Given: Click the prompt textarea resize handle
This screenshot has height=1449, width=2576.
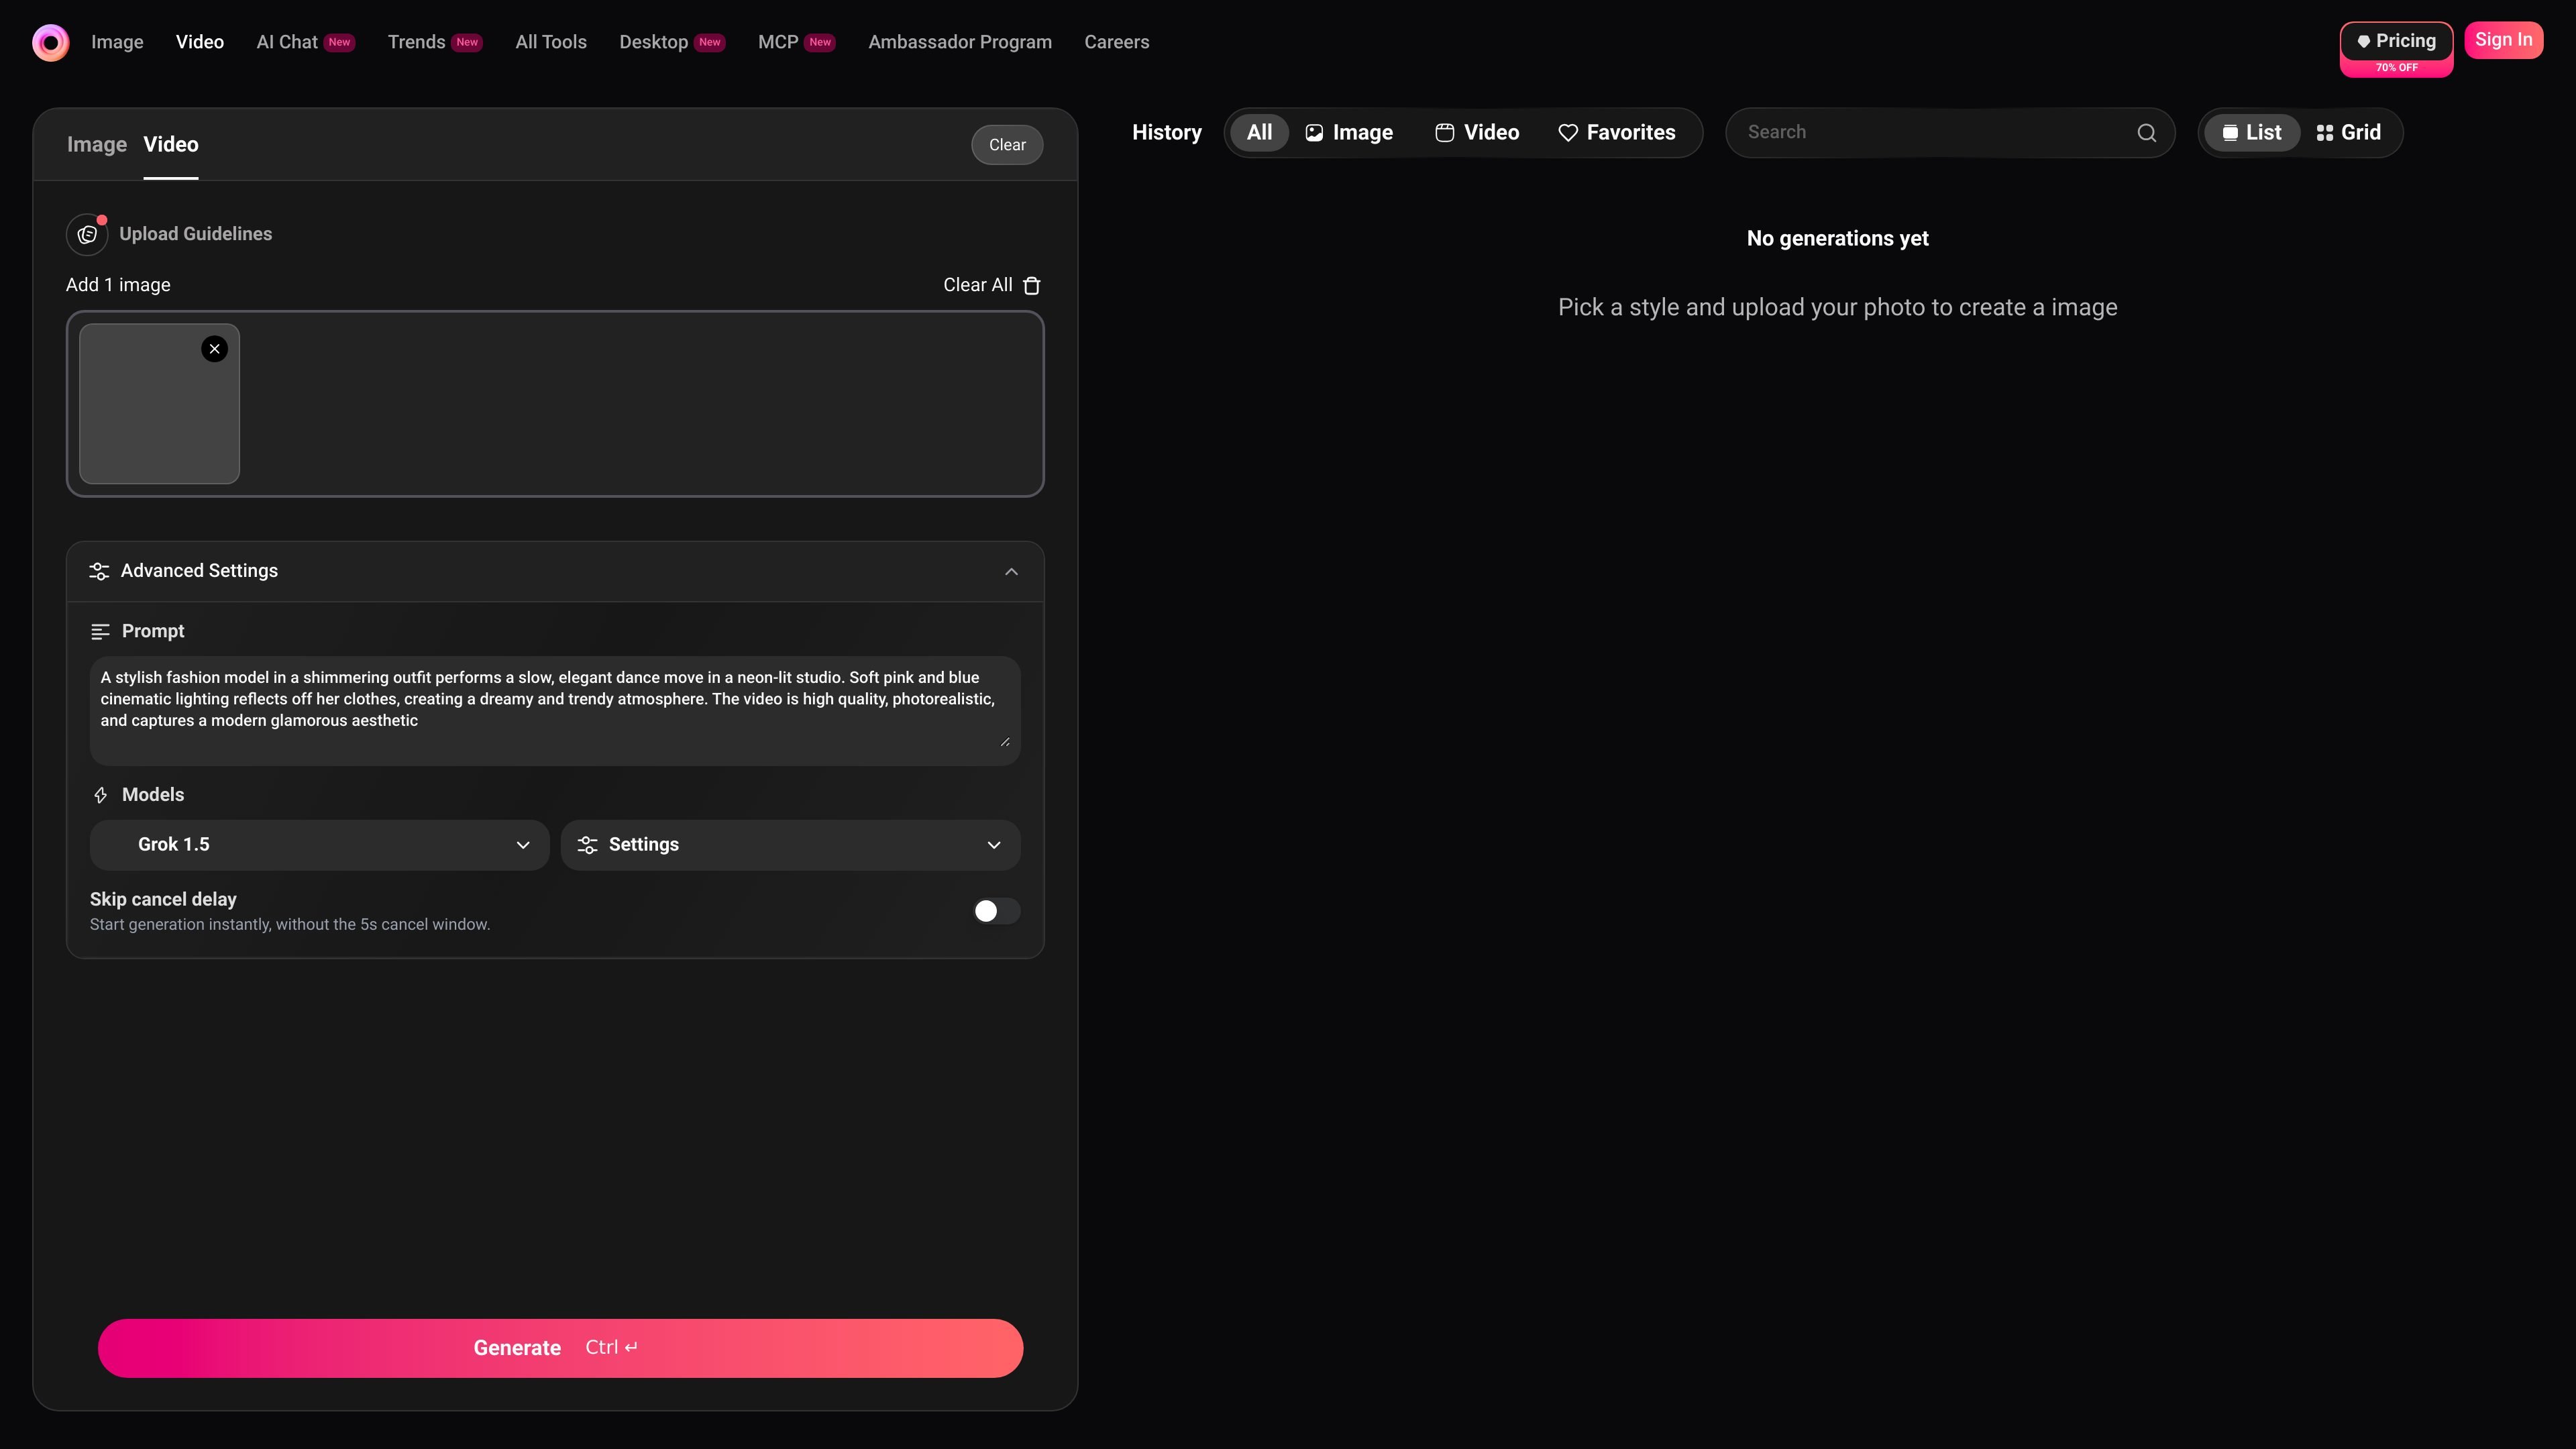Looking at the screenshot, I should pyautogui.click(x=1005, y=742).
